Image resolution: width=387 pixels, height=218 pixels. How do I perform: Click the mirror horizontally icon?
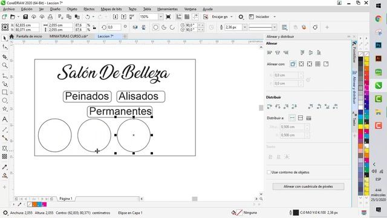click(x=135, y=27)
